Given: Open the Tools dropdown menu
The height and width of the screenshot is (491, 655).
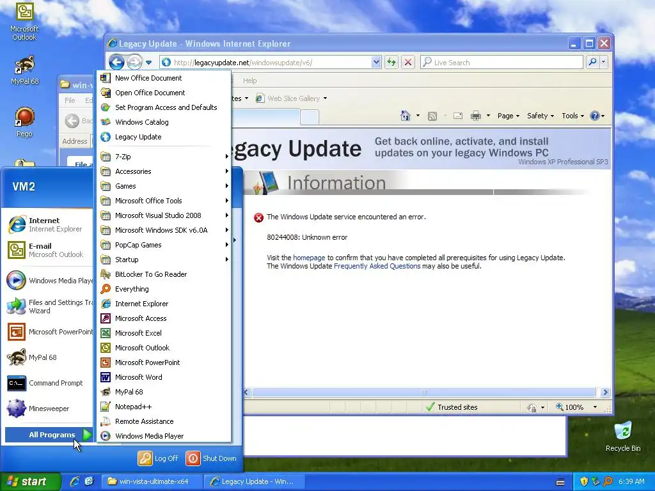Looking at the screenshot, I should [572, 116].
